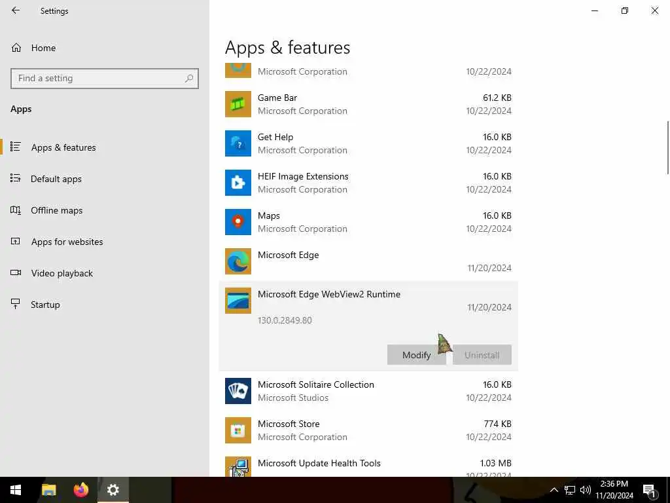670x503 pixels.
Task: Click Microsoft Studios publisher text
Action: (293, 398)
